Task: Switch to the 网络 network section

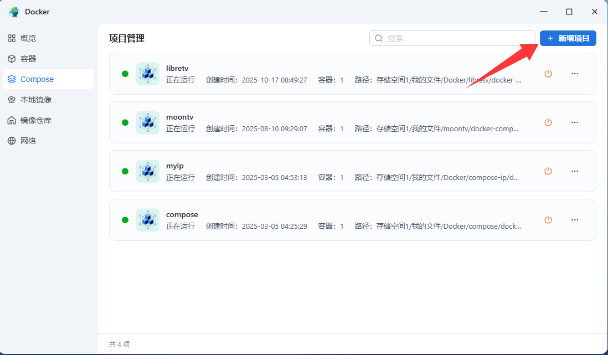Action: [48, 141]
